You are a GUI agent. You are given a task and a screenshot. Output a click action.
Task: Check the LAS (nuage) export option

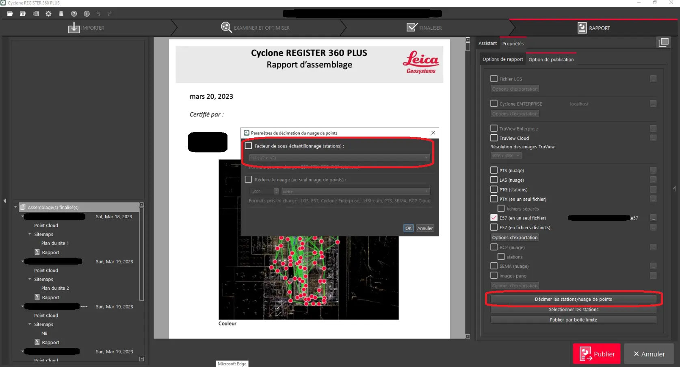[x=494, y=180]
